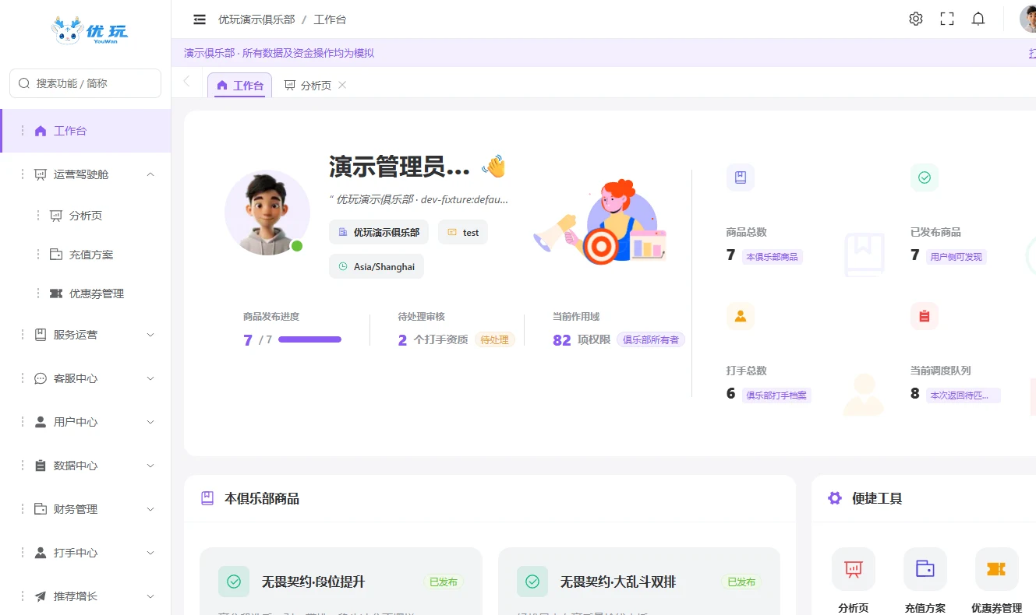Viewport: 1036px width, 615px height.
Task: Click the user avatar in top bar
Action: [1029, 19]
